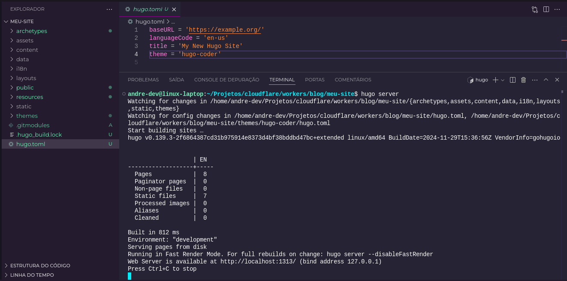
Task: Kill the terminal with trash icon
Action: click(x=523, y=80)
